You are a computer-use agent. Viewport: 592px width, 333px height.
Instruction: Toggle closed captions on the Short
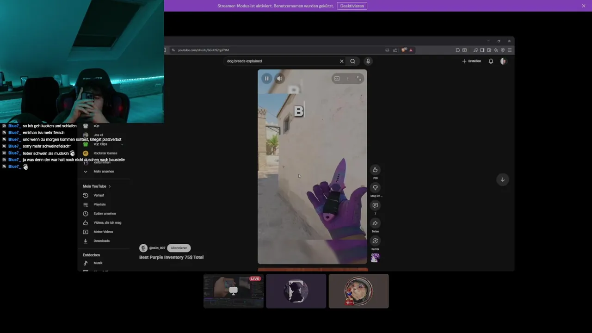point(337,79)
